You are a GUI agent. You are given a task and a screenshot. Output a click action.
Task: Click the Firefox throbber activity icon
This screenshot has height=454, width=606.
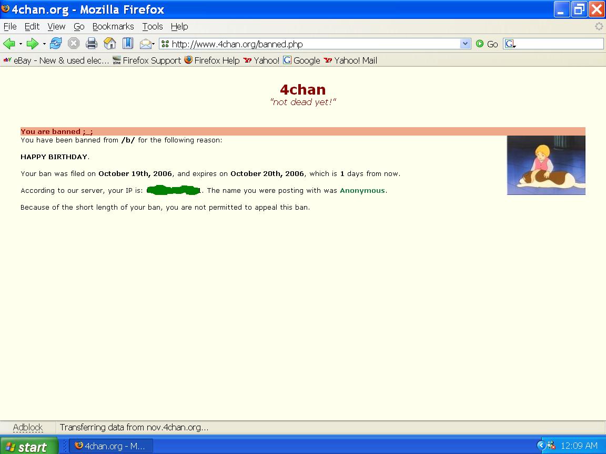click(599, 26)
